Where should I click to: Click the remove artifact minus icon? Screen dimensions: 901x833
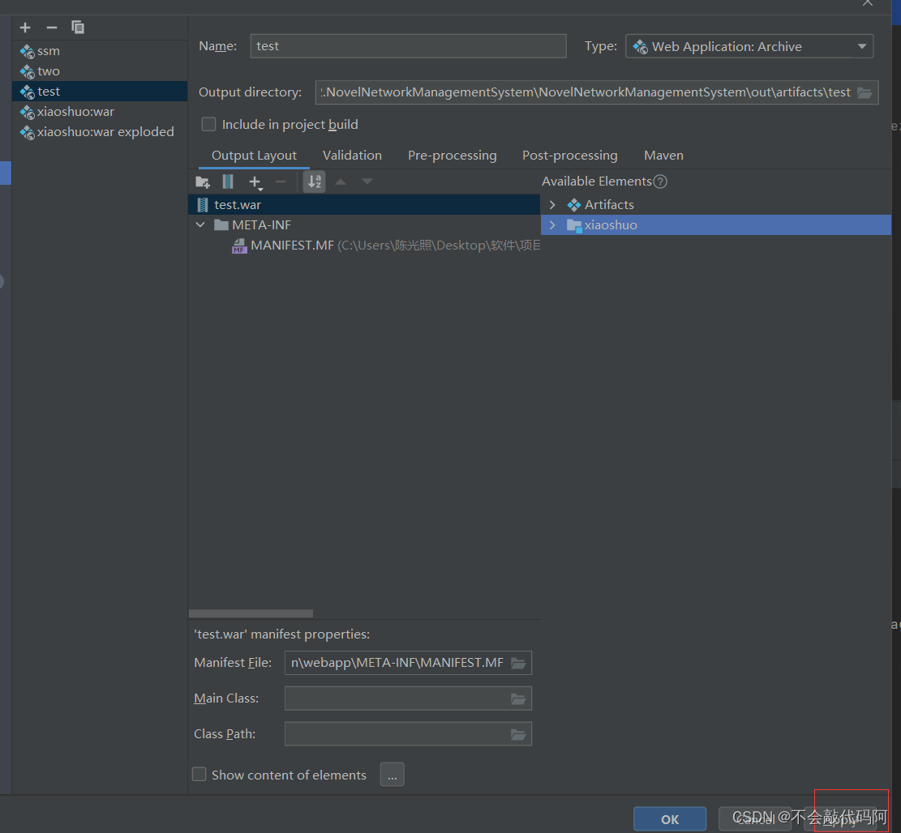pyautogui.click(x=51, y=28)
